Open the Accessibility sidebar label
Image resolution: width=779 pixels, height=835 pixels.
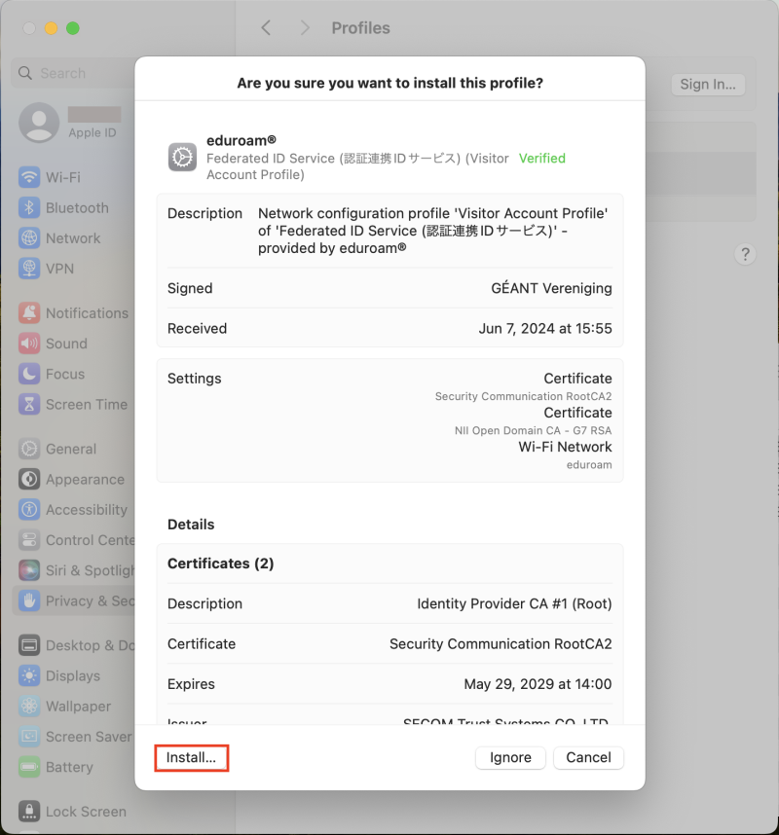tap(87, 510)
